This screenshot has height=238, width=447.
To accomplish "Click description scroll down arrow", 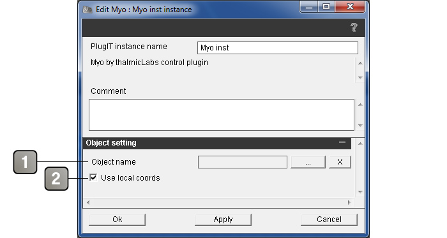I will point(360,77).
